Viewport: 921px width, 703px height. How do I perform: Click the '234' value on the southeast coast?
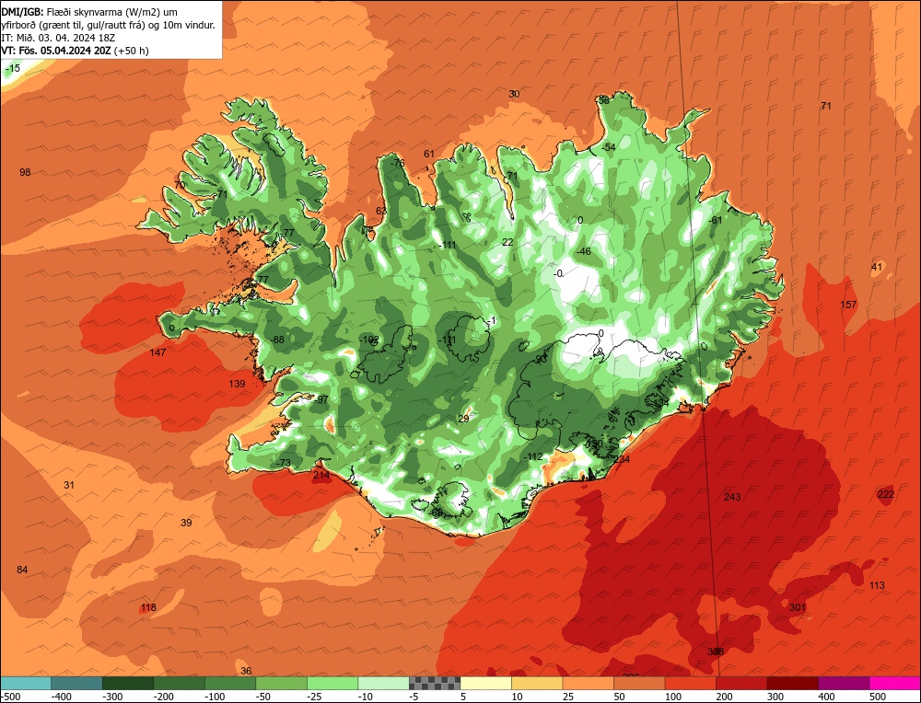pos(622,459)
